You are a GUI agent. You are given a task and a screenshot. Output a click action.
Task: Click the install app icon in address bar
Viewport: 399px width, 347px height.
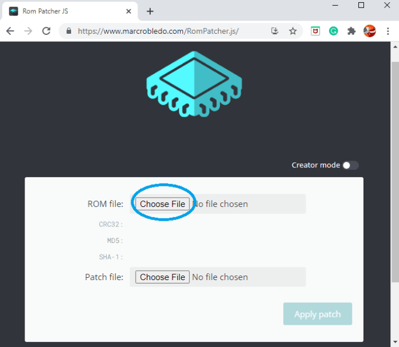tap(275, 31)
